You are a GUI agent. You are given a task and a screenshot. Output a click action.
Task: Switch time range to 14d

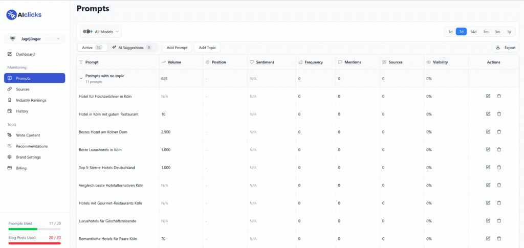(473, 32)
